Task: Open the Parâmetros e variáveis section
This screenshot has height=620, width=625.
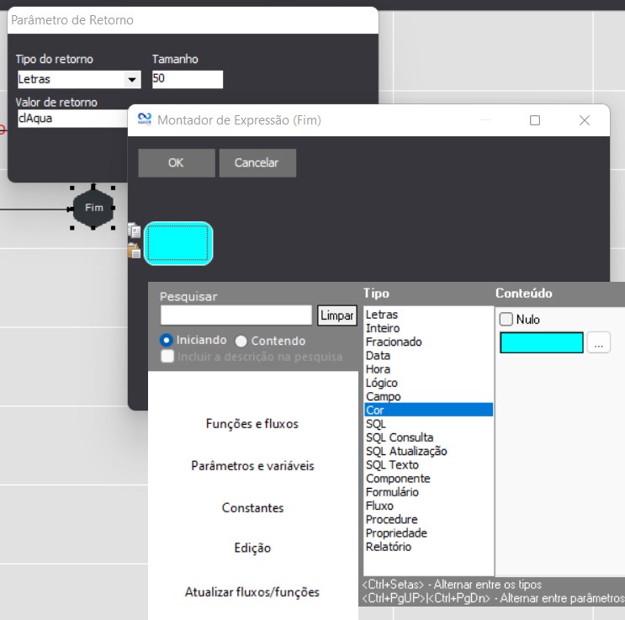Action: 252,466
